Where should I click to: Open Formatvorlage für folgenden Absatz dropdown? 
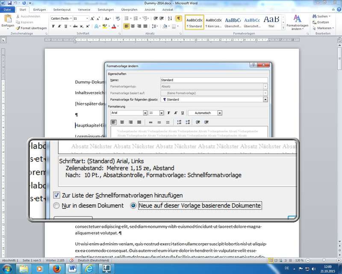[x=265, y=99]
